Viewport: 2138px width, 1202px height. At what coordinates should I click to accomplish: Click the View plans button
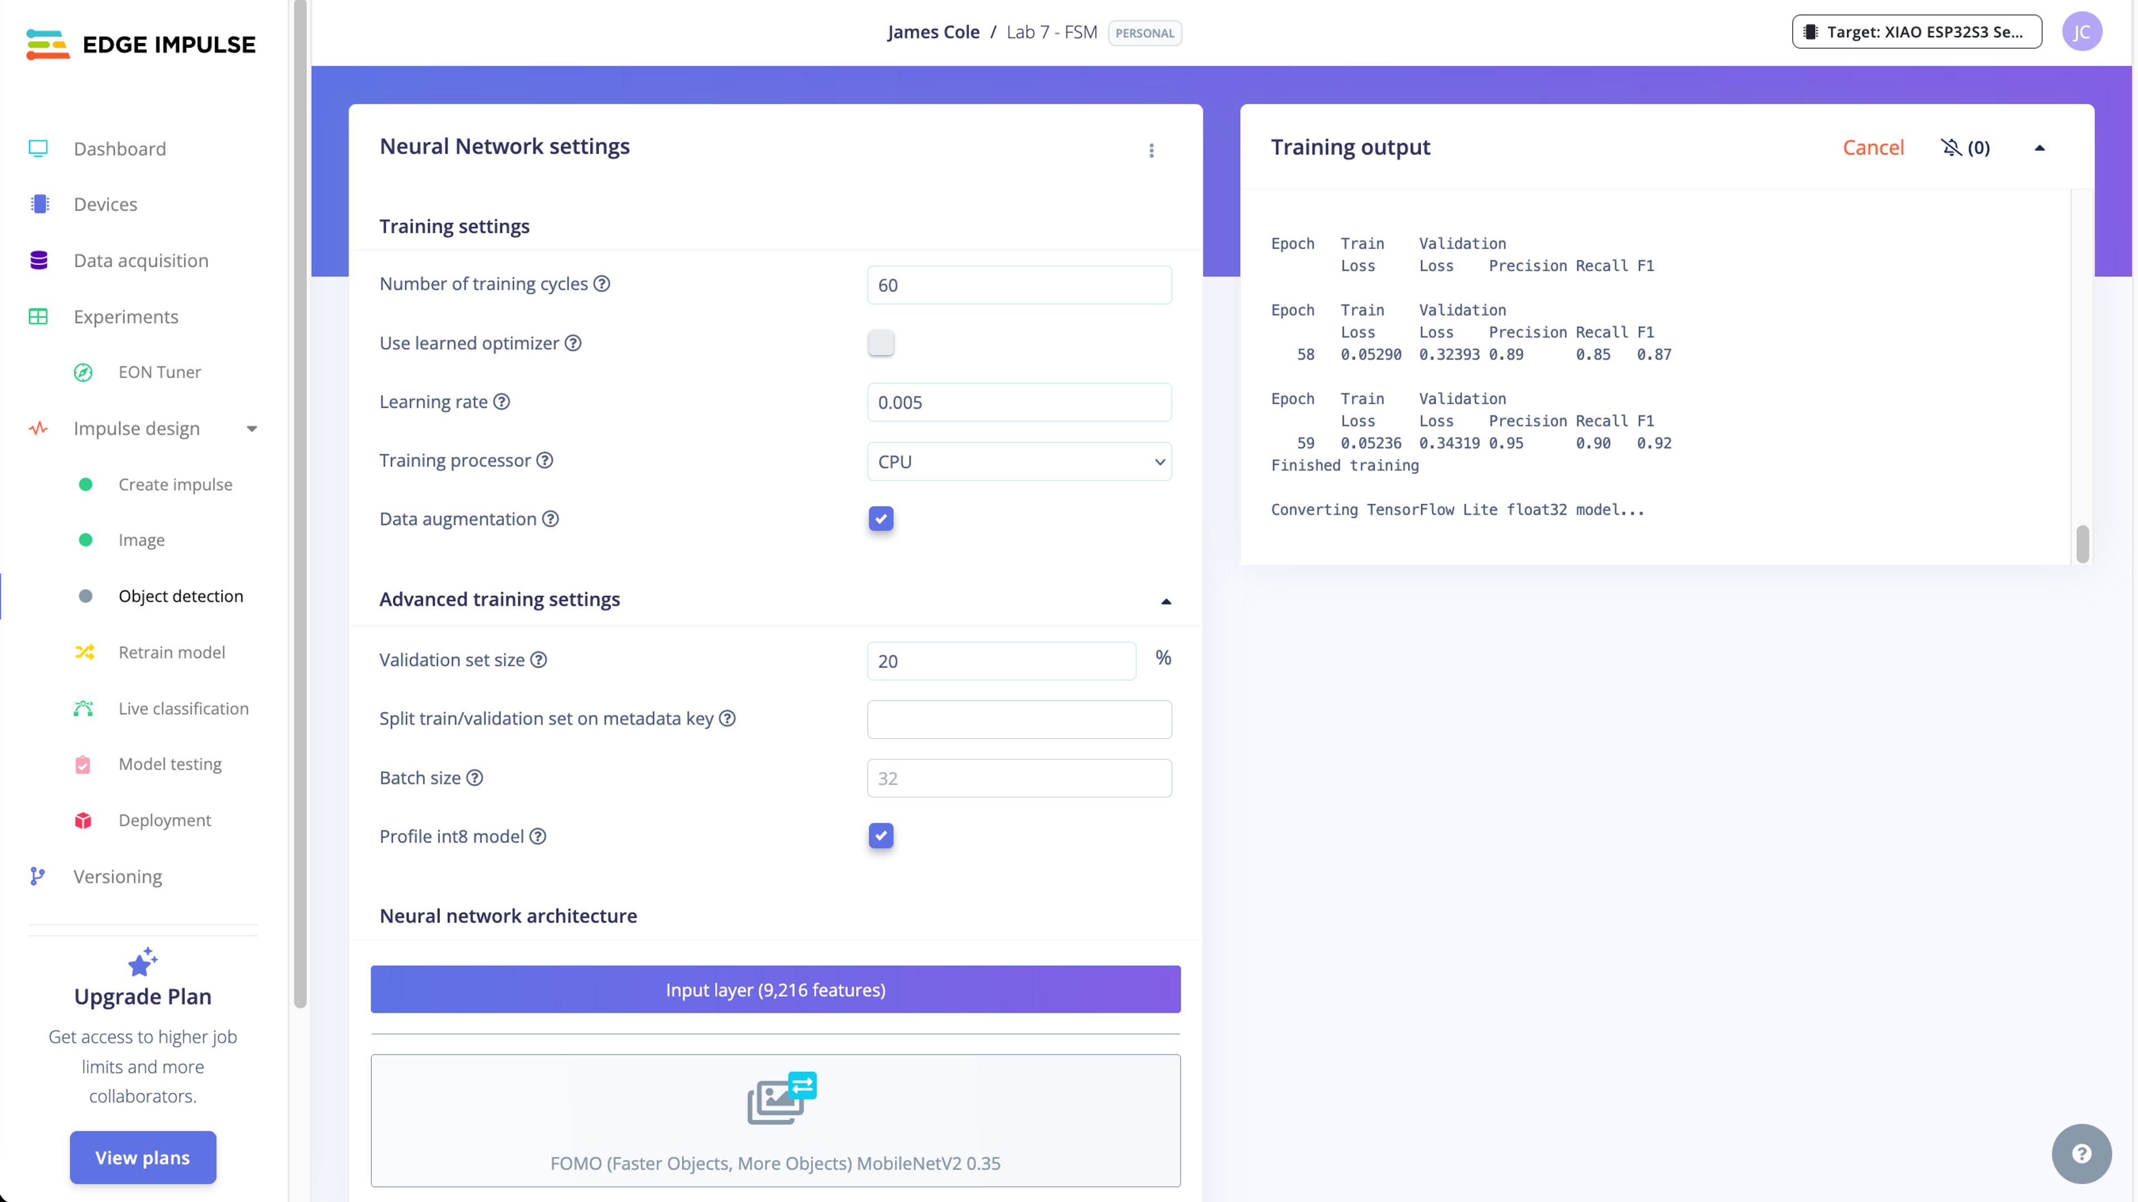coord(143,1157)
